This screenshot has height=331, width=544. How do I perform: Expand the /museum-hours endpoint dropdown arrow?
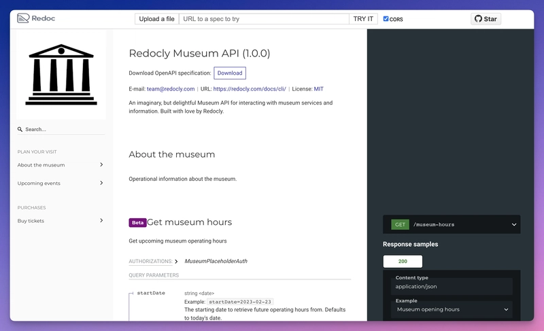pos(514,224)
